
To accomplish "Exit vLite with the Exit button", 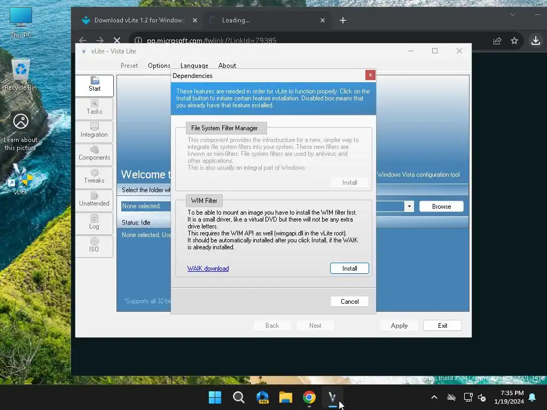I will 442,326.
